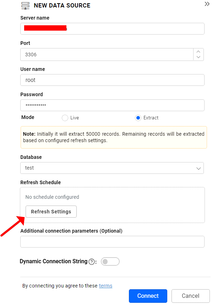Screen dimensions: 212x306
Task: Enable the Dynamic Connection String toggle
Action: [110, 261]
